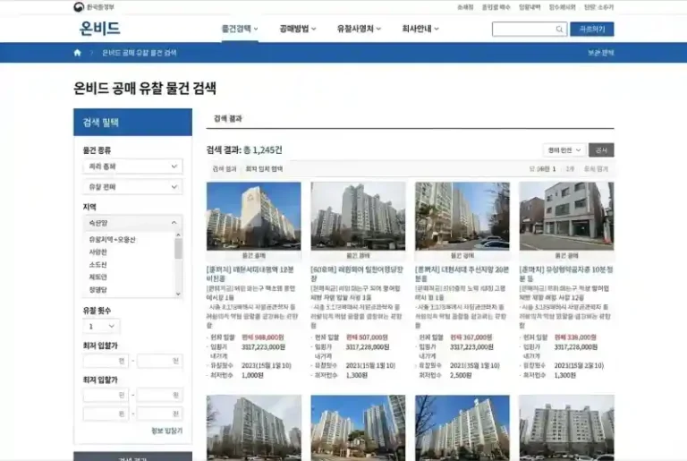Open the 회사안내 menu

click(420, 29)
